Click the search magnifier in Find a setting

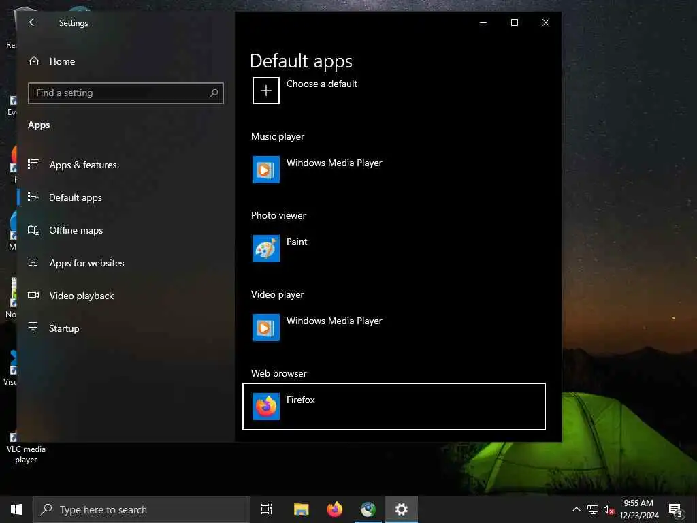tap(214, 93)
